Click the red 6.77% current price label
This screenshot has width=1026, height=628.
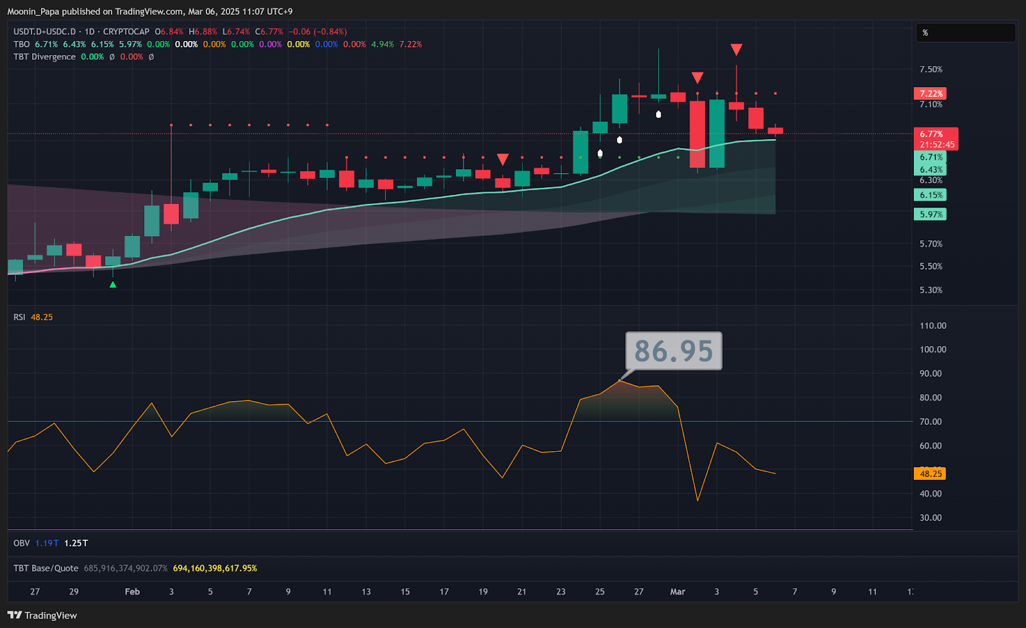click(935, 135)
